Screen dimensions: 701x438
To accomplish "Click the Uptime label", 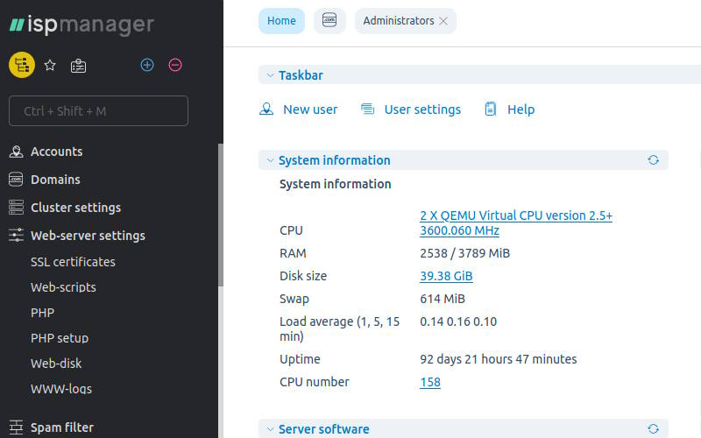I will pos(300,359).
